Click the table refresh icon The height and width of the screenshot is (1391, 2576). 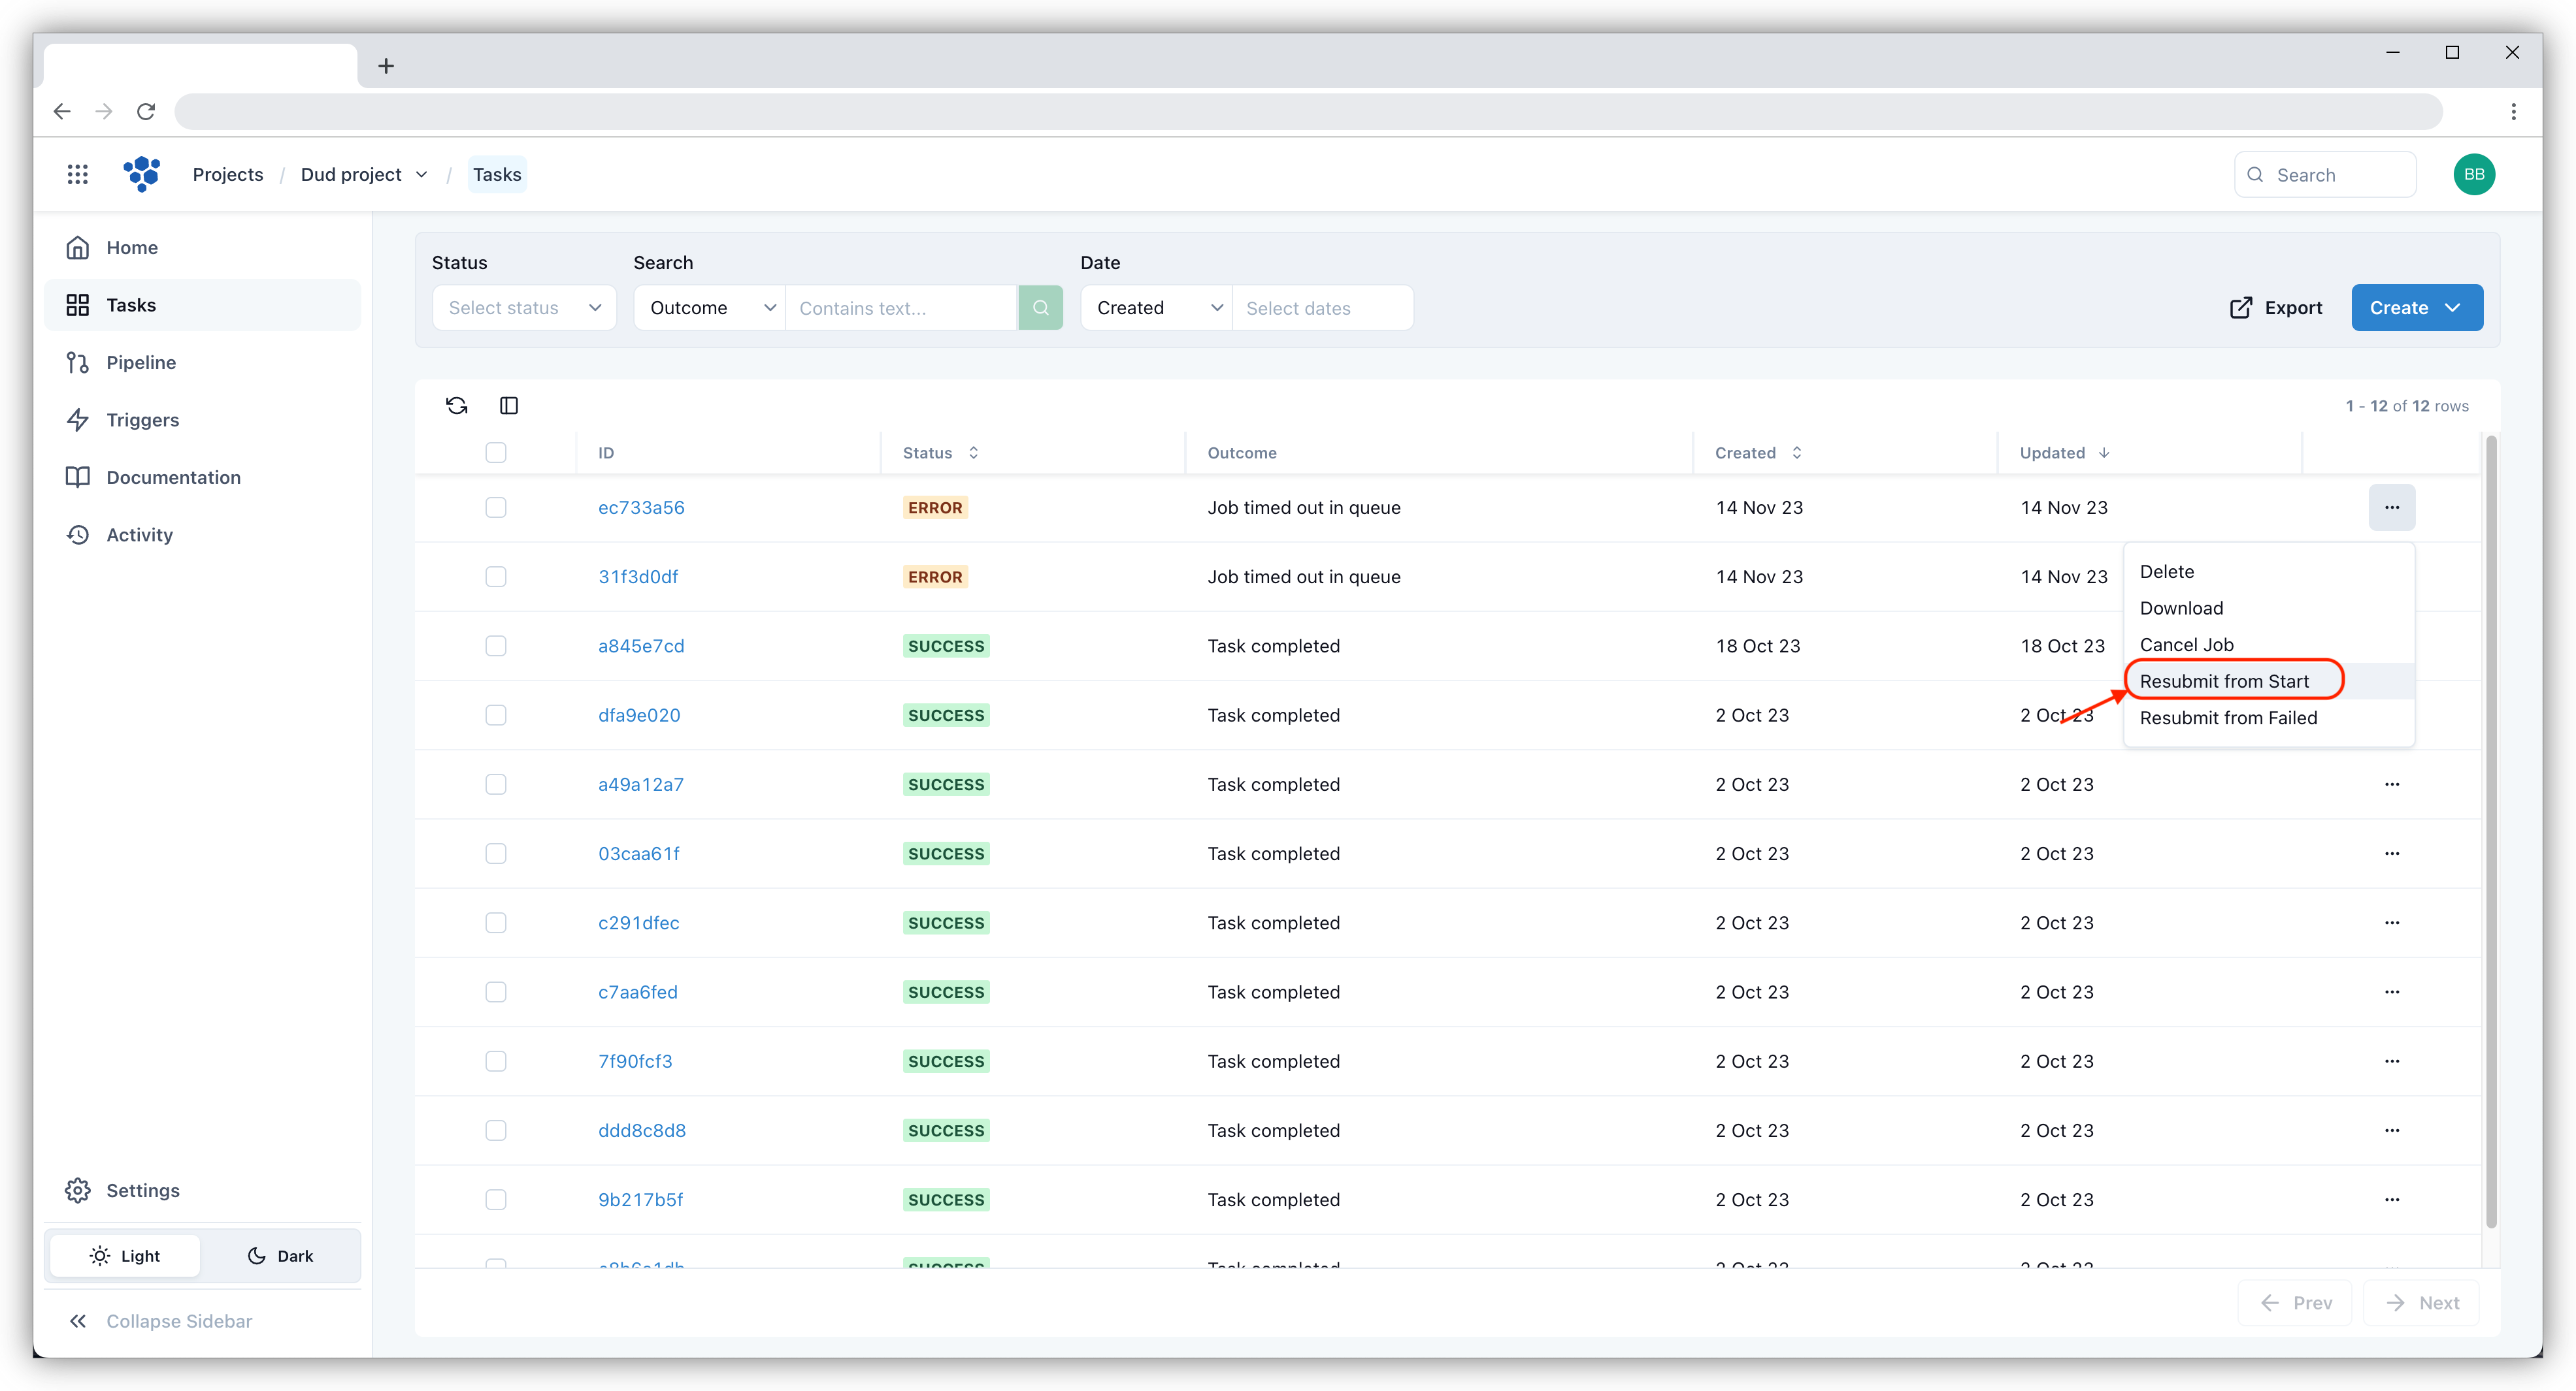456,405
